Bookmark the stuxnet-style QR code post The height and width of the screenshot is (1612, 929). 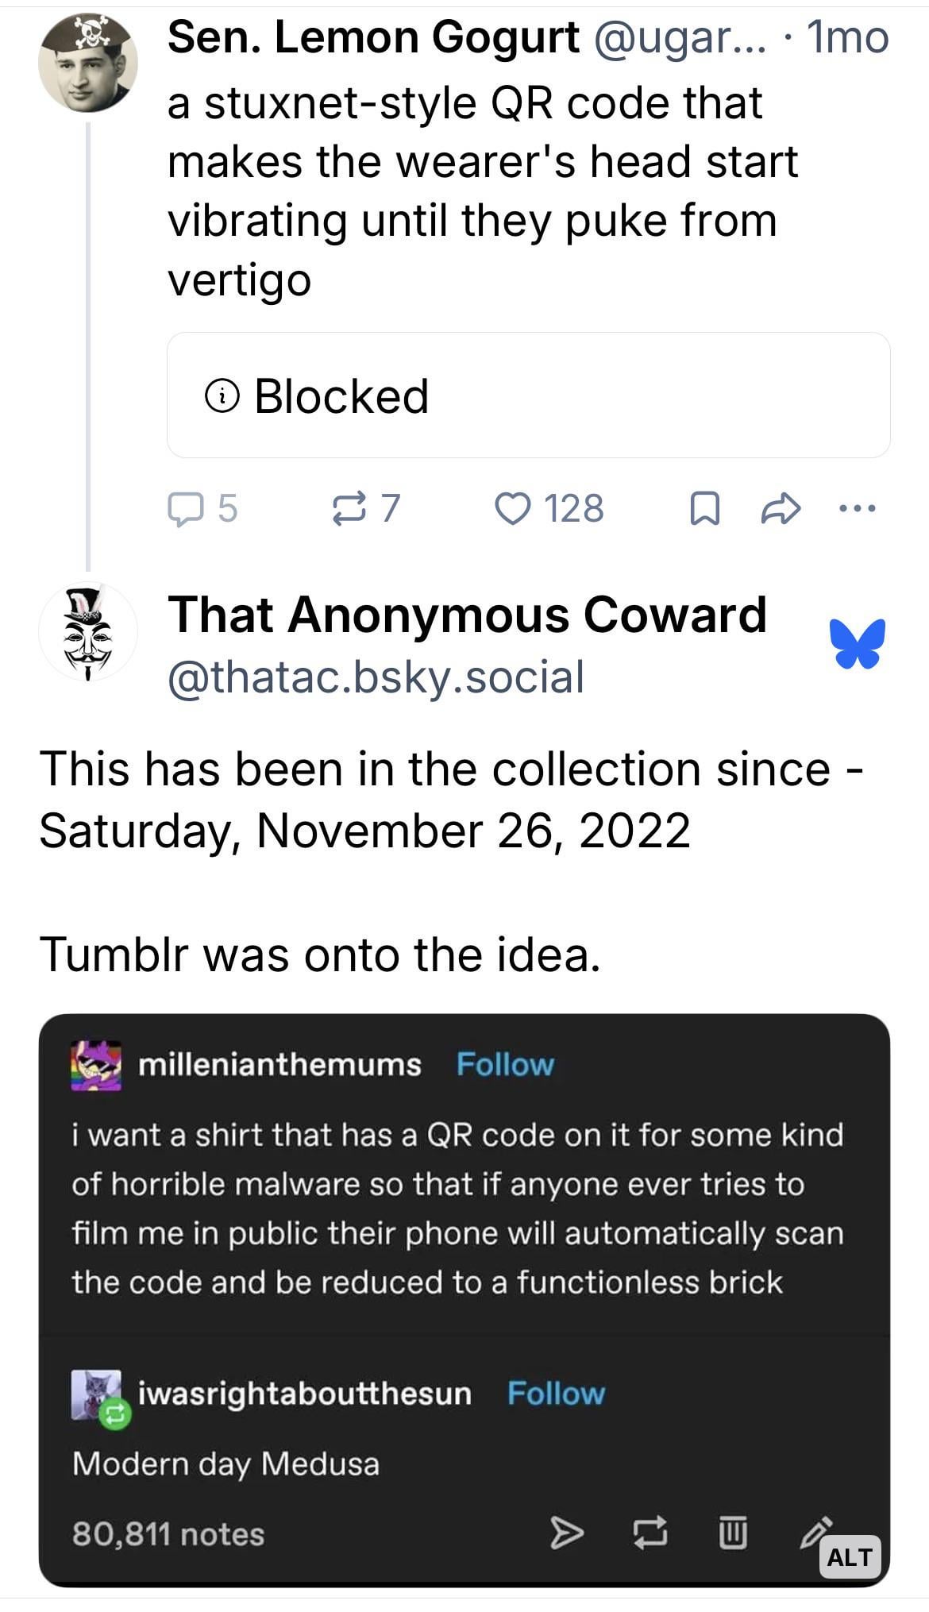[x=705, y=509]
